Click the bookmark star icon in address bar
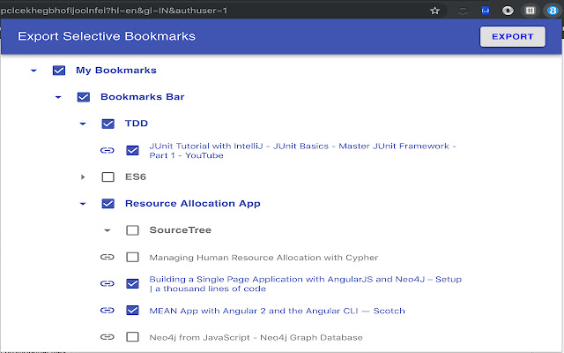Viewport: 564px width, 353px height. (x=434, y=11)
